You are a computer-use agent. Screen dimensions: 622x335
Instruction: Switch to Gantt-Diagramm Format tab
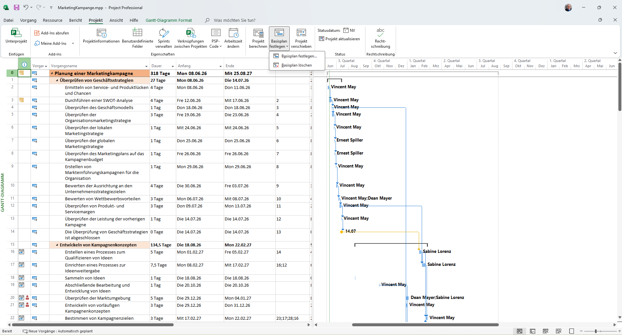tap(169, 20)
